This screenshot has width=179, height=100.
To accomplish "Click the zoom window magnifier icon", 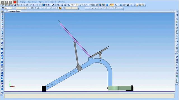I will 58,5.
